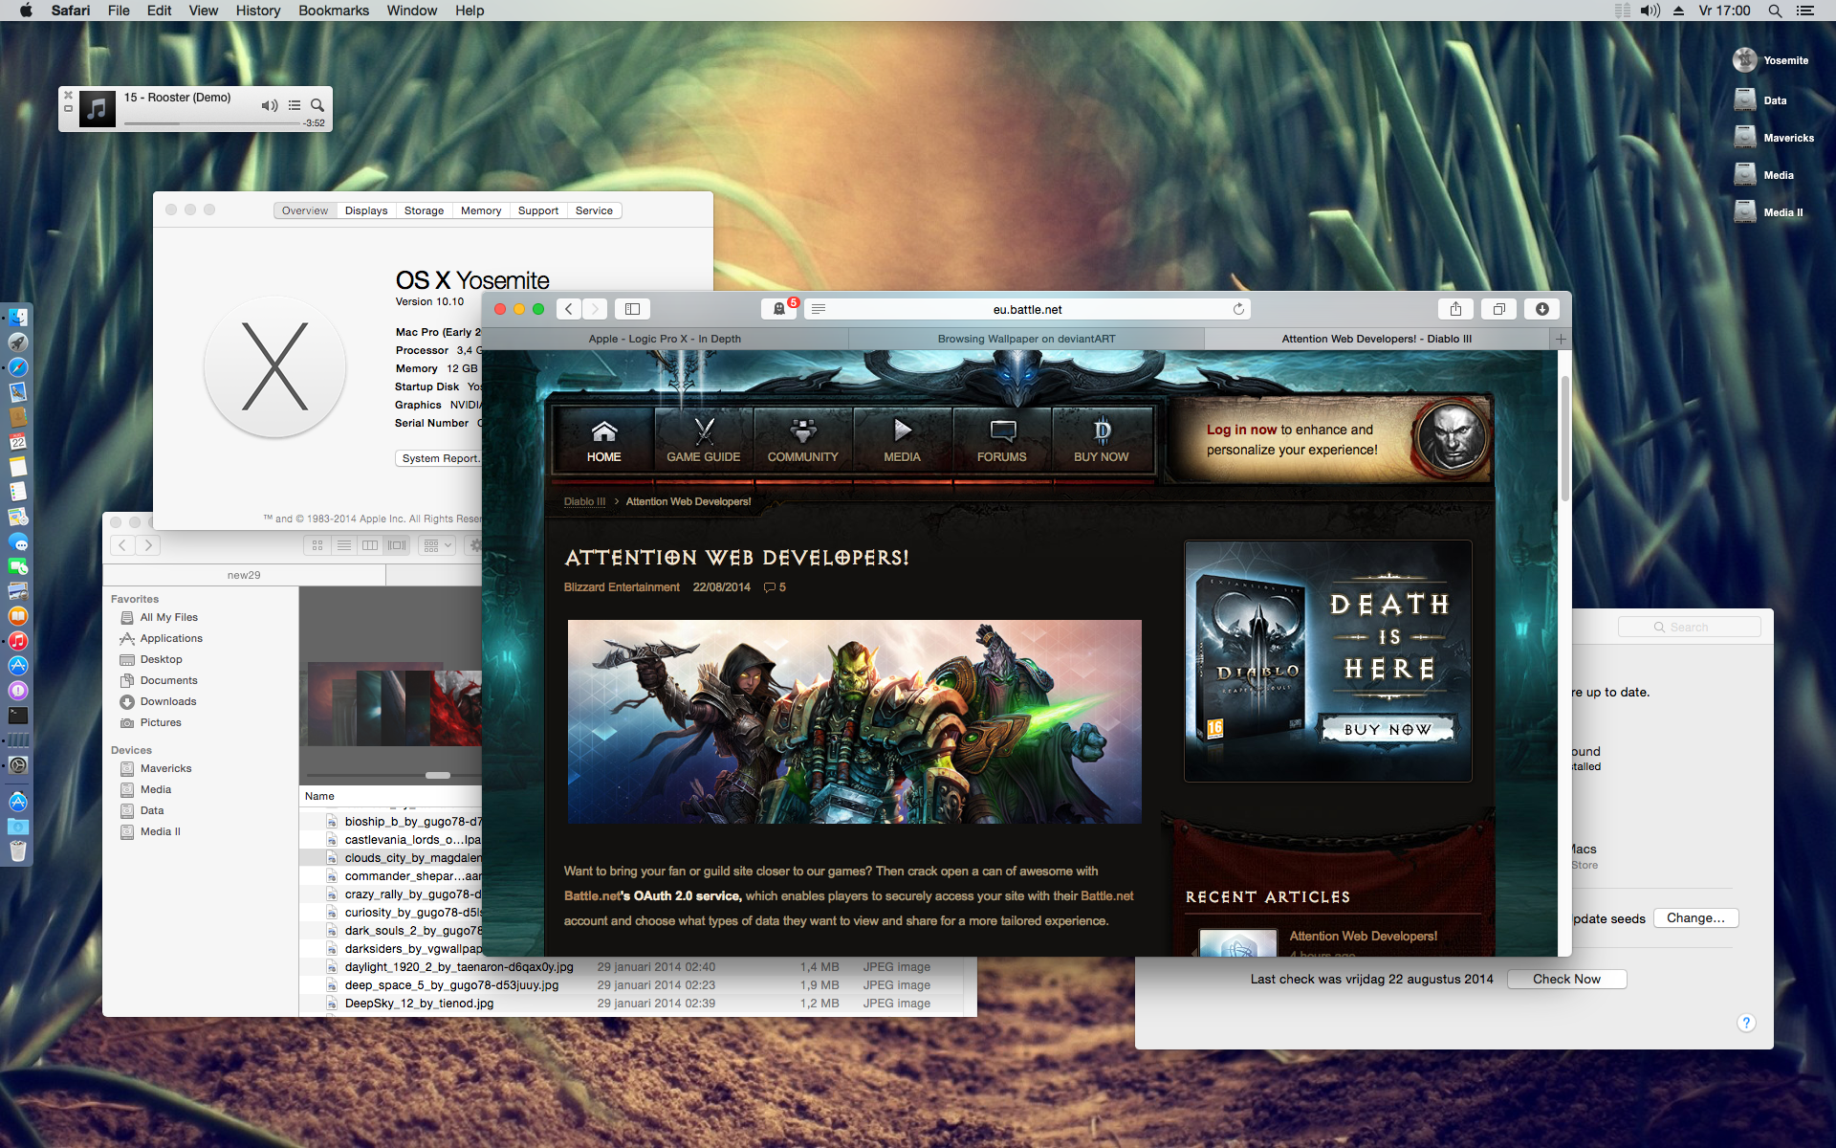Open iTunes music icon in Dock
1836x1148 pixels.
(18, 641)
